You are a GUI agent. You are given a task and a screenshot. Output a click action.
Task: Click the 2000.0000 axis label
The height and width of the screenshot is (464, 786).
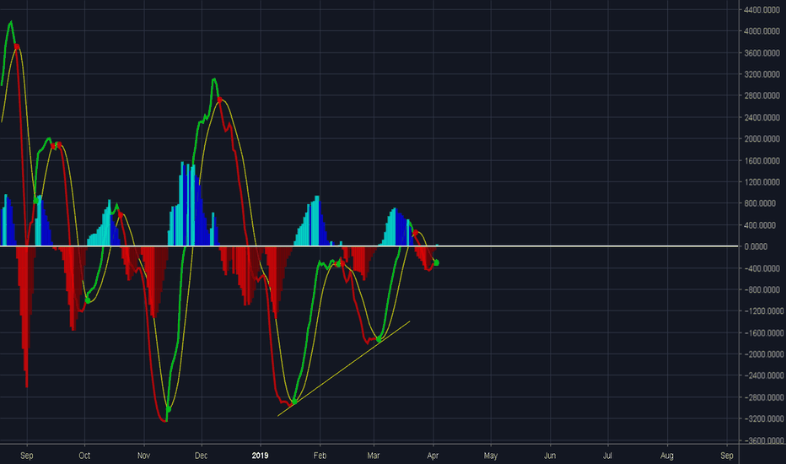[762, 139]
